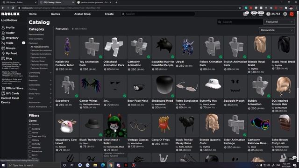
Task: Open Chrome from the taskbar
Action: point(110,165)
